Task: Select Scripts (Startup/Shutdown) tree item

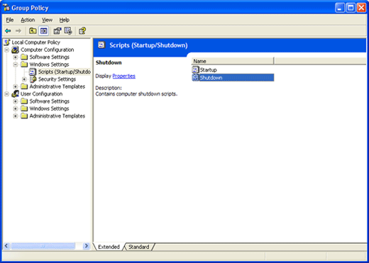Action: (65, 72)
